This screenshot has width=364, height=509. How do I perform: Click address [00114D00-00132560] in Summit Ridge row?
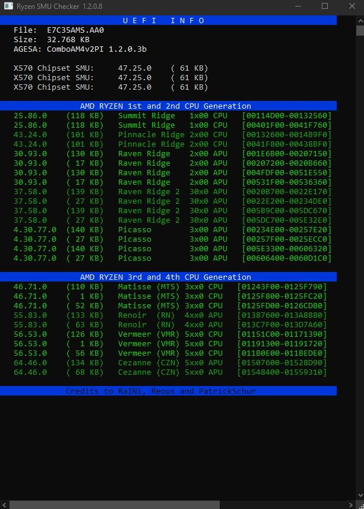pos(287,116)
